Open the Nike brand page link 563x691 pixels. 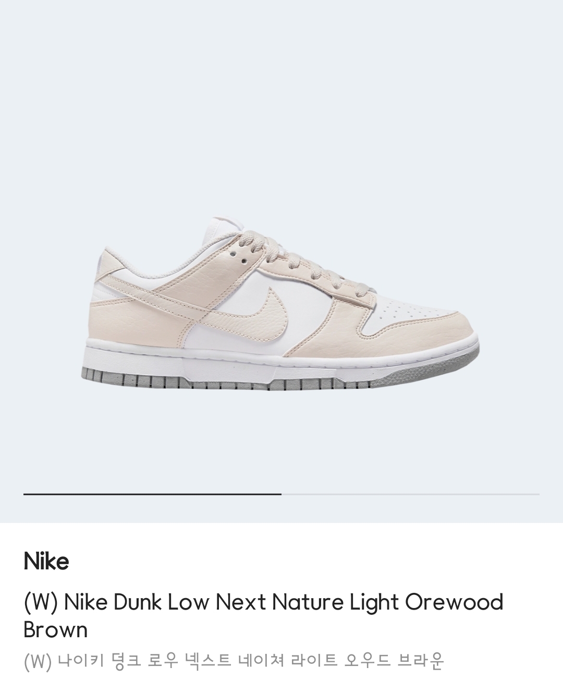[x=46, y=562]
